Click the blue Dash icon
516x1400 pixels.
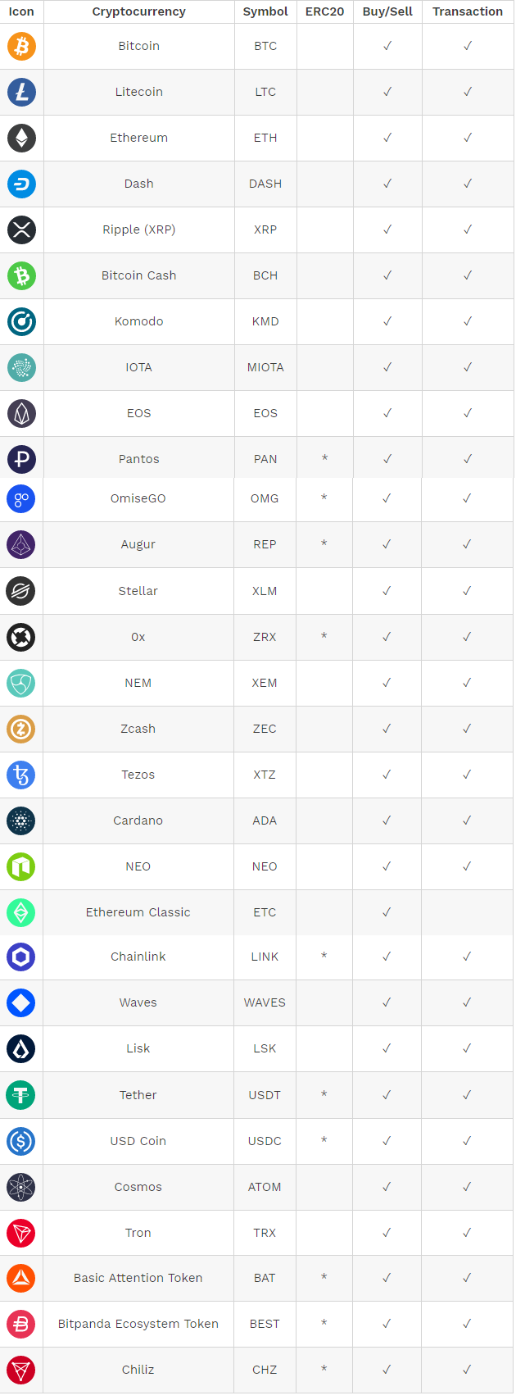pos(22,184)
